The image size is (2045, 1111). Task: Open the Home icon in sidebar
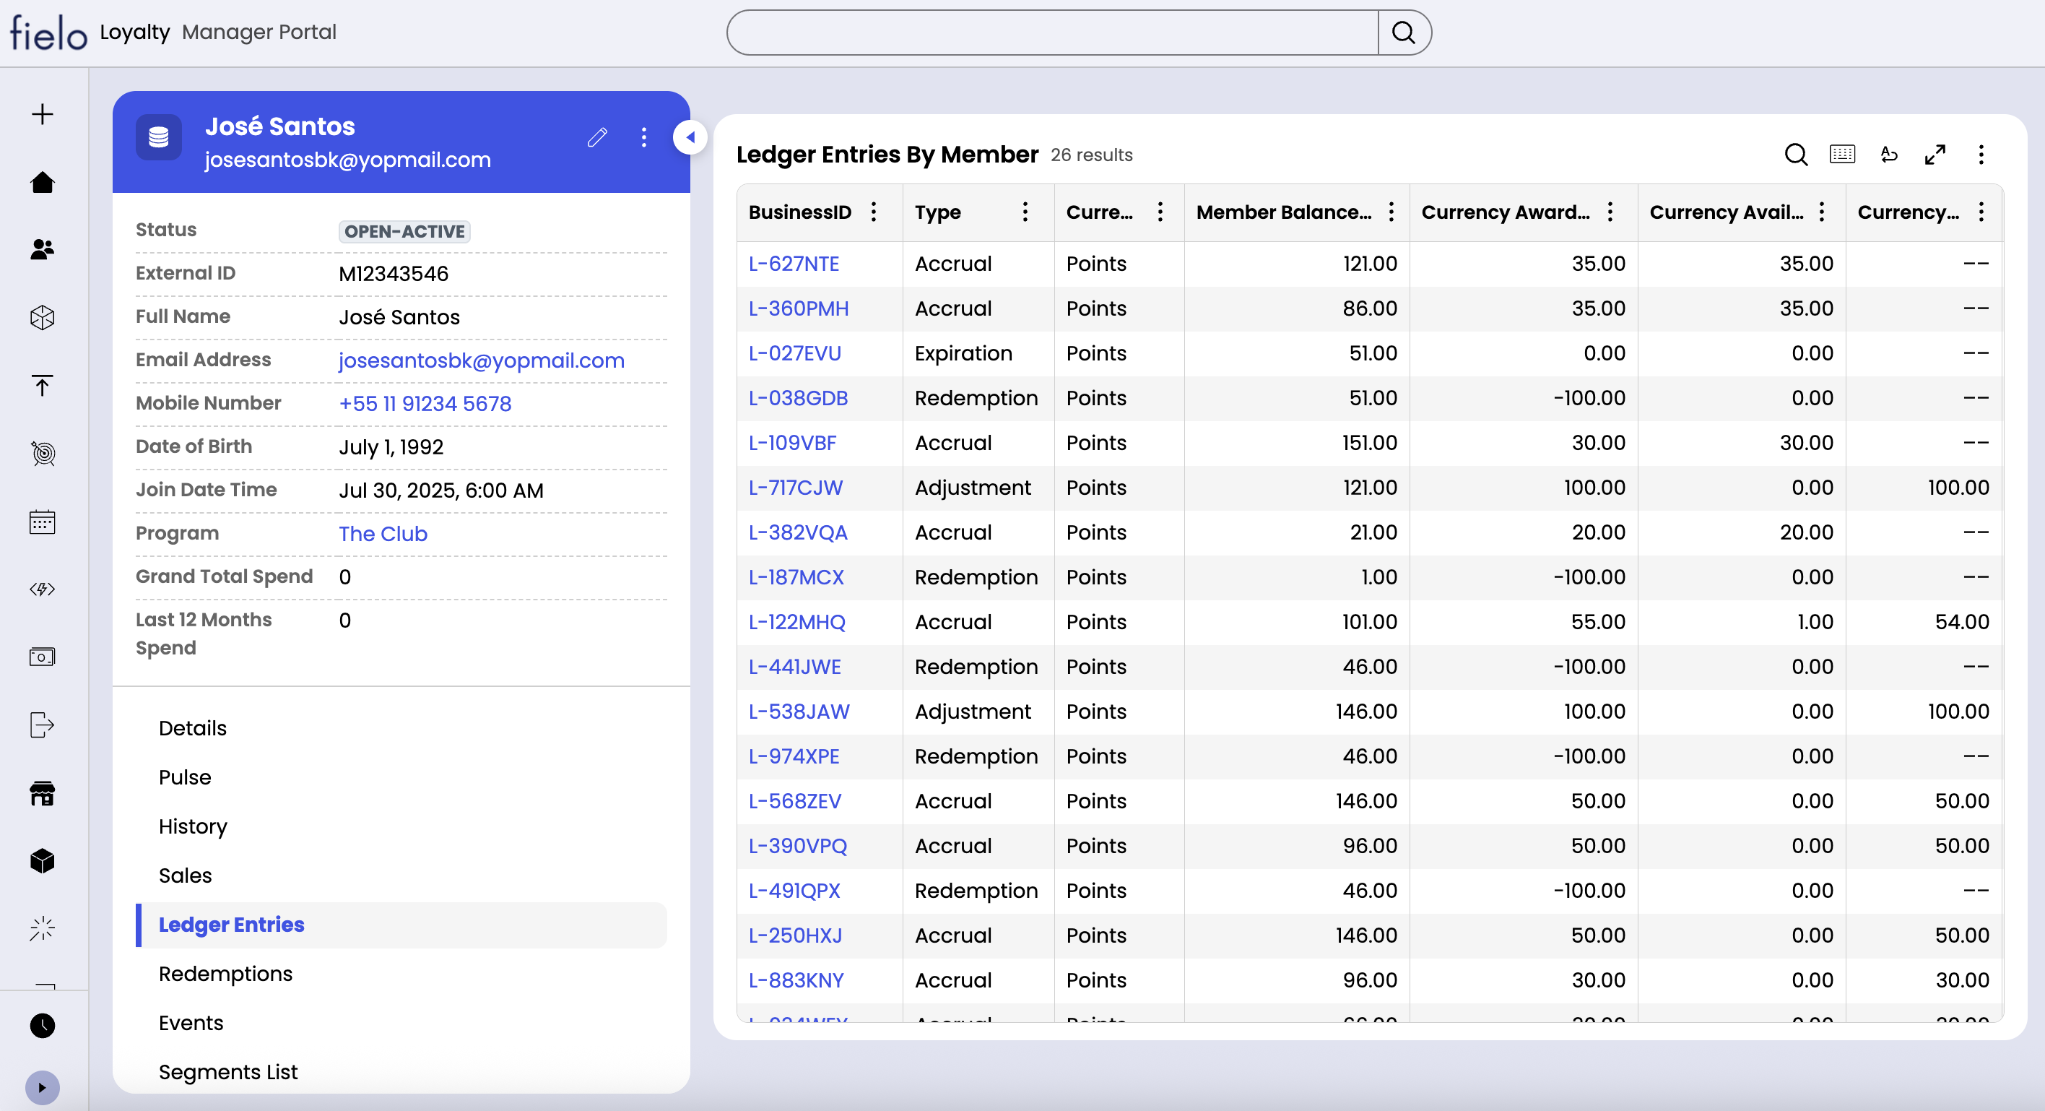[42, 183]
